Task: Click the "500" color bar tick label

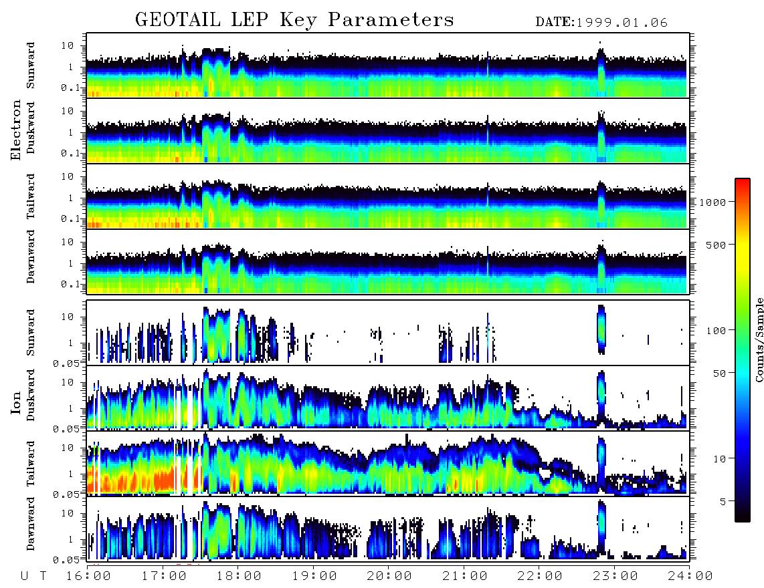Action: pos(716,245)
